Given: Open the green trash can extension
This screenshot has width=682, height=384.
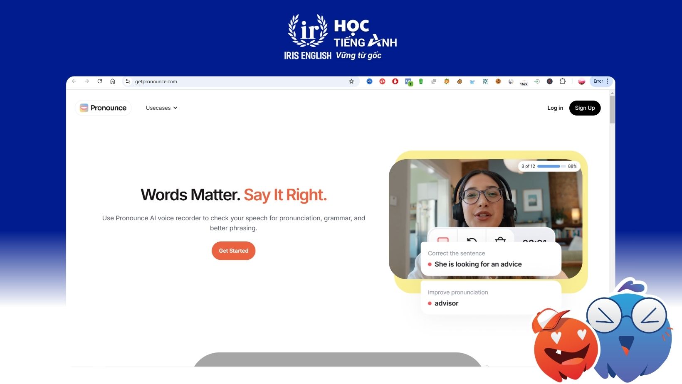Looking at the screenshot, I should 421,81.
